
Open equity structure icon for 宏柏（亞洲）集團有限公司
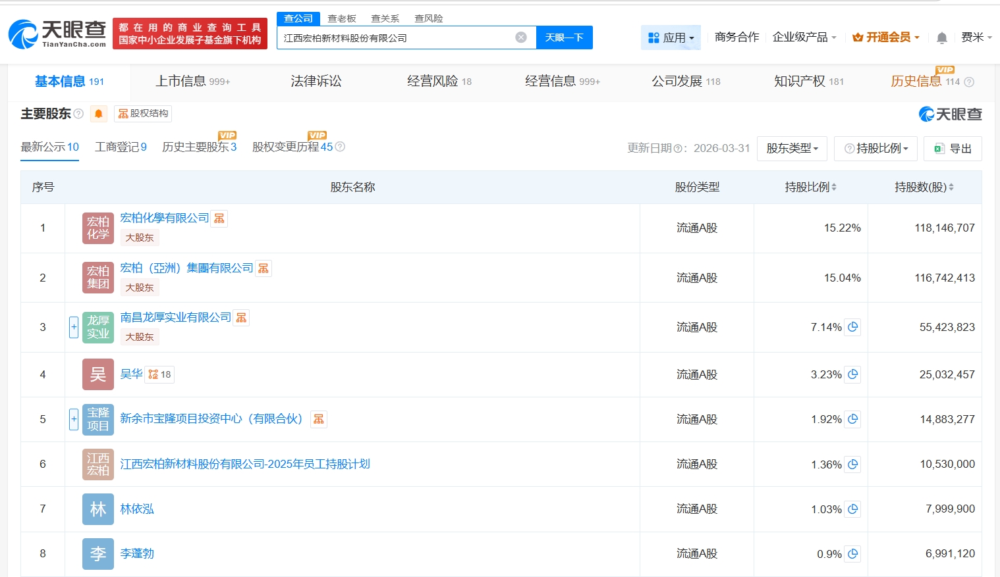[264, 268]
